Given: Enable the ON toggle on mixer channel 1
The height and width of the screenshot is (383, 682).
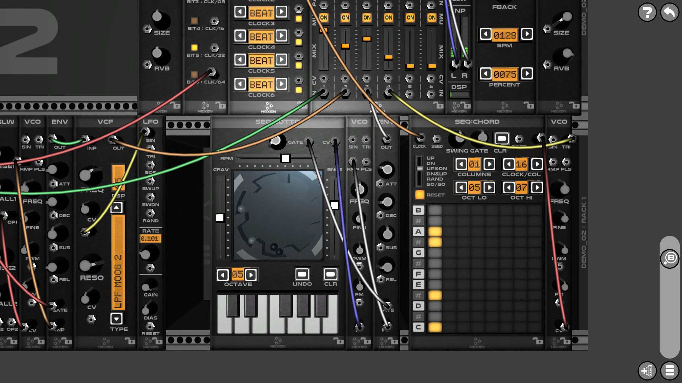Looking at the screenshot, I should click(x=323, y=17).
